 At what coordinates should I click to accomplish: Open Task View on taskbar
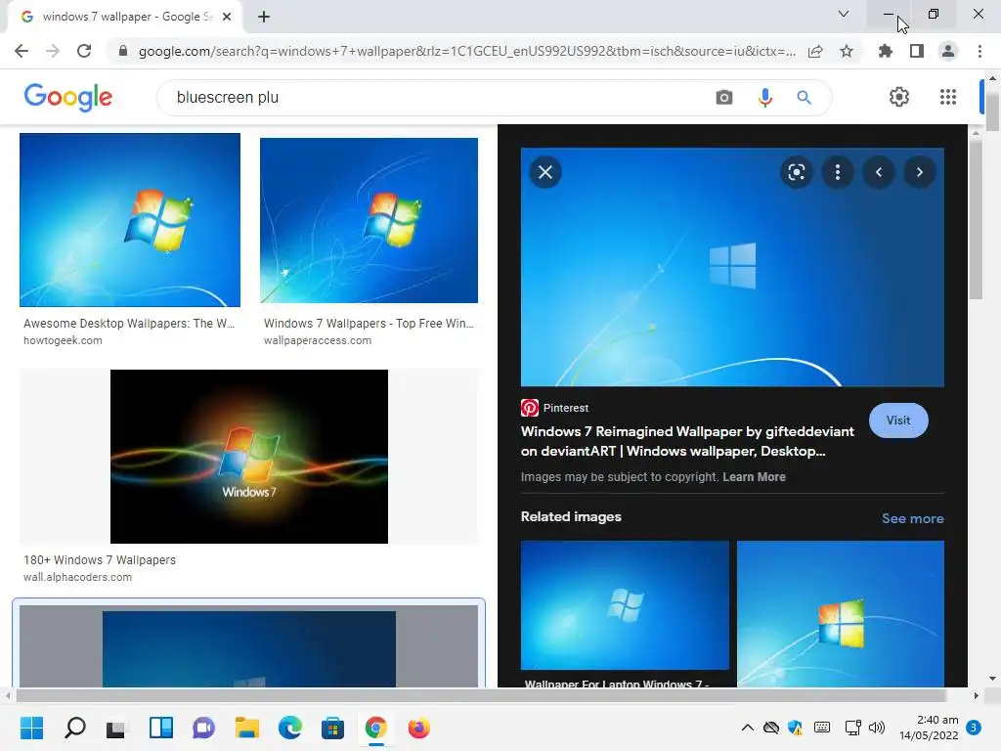(117, 728)
